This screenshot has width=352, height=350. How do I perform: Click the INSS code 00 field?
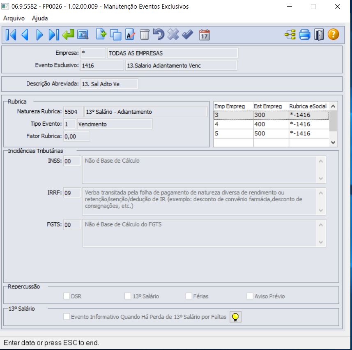click(x=72, y=161)
